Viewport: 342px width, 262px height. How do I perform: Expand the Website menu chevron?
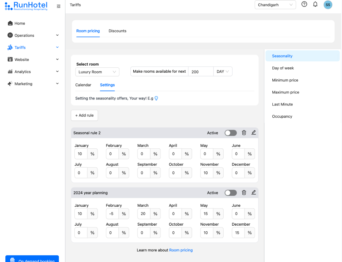coord(58,60)
